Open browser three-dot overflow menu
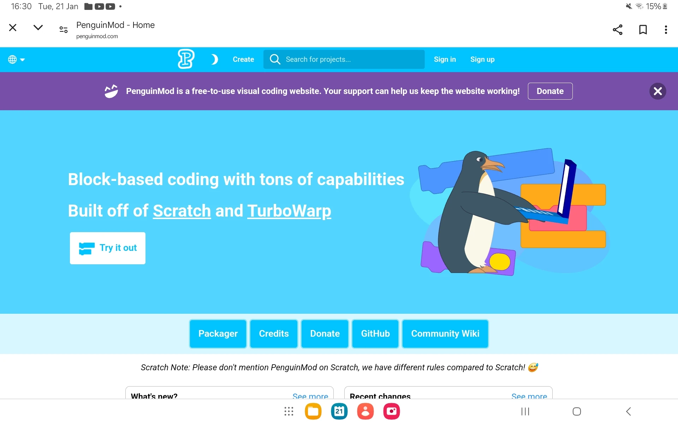The width and height of the screenshot is (678, 424). [666, 30]
